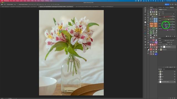Click the blue person-play icon in TK panel
177x99 pixels.
(156, 54)
